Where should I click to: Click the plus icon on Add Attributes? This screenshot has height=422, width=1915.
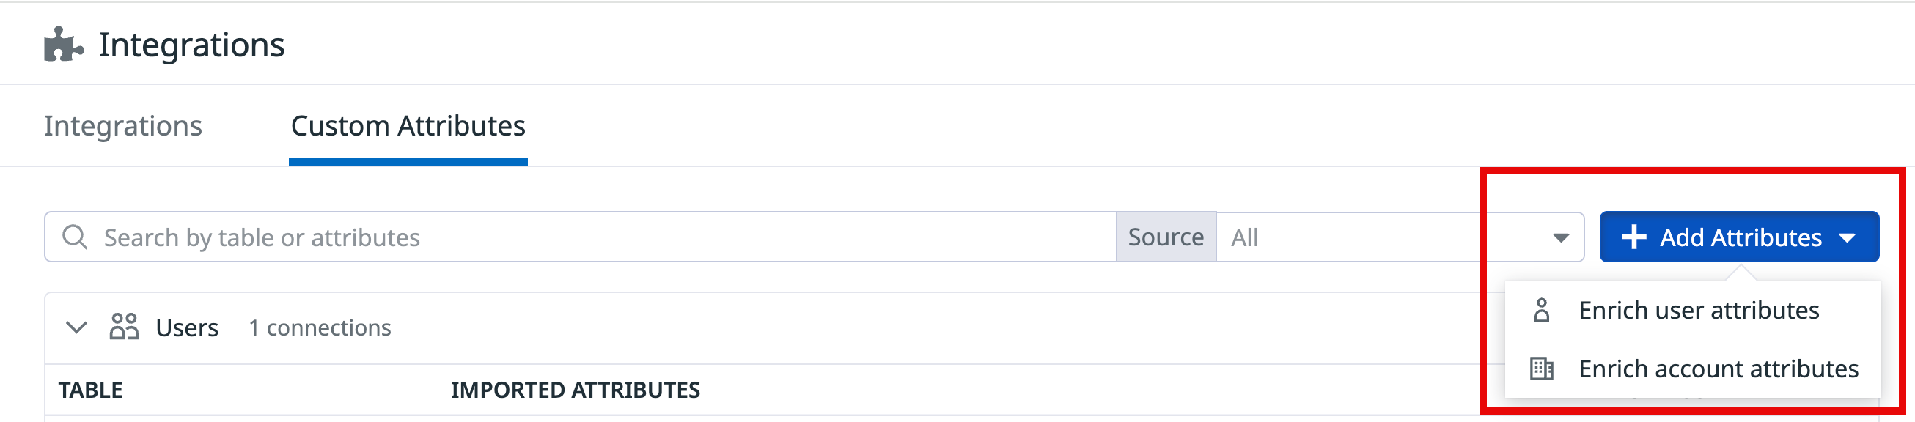[x=1634, y=237]
